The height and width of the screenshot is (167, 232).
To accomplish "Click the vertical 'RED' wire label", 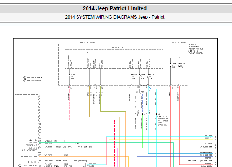I will point(170,94).
